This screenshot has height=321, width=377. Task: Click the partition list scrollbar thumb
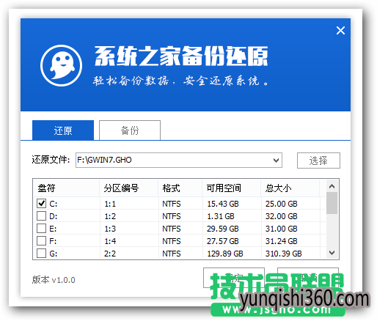pos(332,203)
